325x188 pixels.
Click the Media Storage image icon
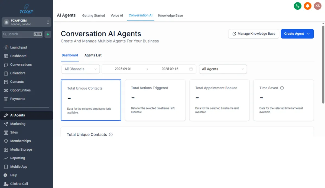coord(6,150)
